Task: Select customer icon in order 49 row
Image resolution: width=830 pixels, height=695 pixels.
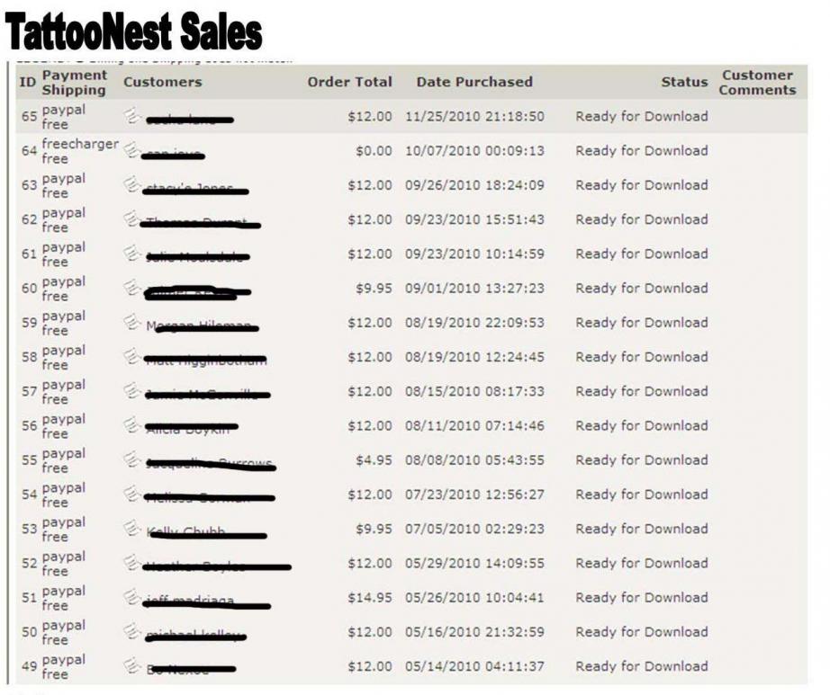Action: coord(132,665)
